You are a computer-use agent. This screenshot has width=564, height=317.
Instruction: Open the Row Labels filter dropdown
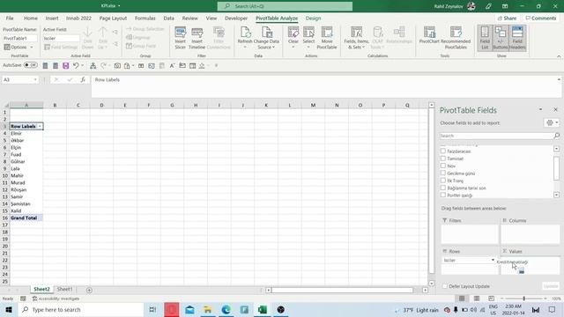click(x=40, y=127)
